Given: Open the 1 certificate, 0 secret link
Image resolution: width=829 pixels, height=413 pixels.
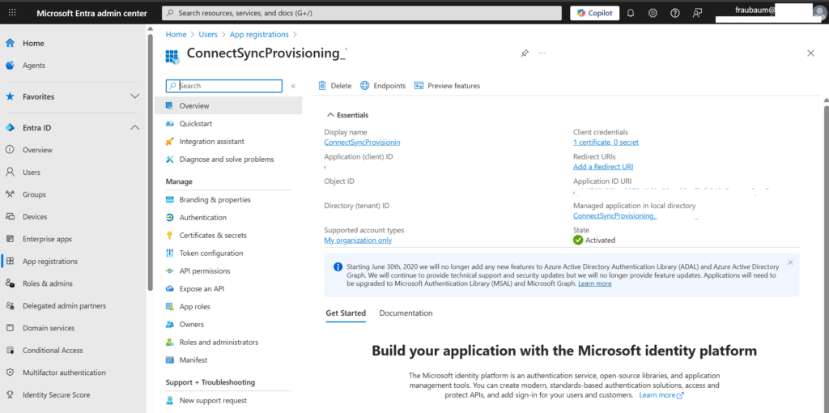Looking at the screenshot, I should [x=606, y=143].
